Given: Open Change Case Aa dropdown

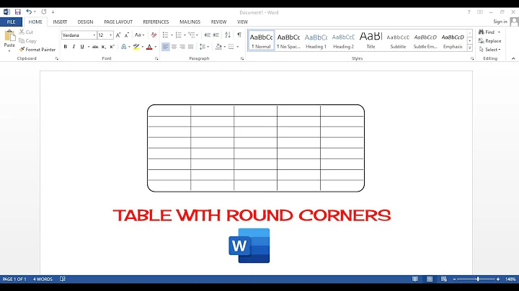Looking at the screenshot, I should pos(139,35).
